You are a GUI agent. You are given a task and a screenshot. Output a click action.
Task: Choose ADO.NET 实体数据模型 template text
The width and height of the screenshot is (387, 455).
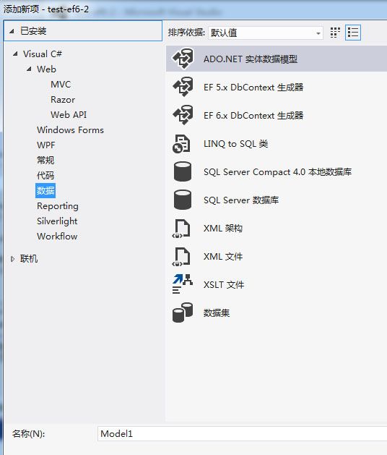click(x=251, y=59)
